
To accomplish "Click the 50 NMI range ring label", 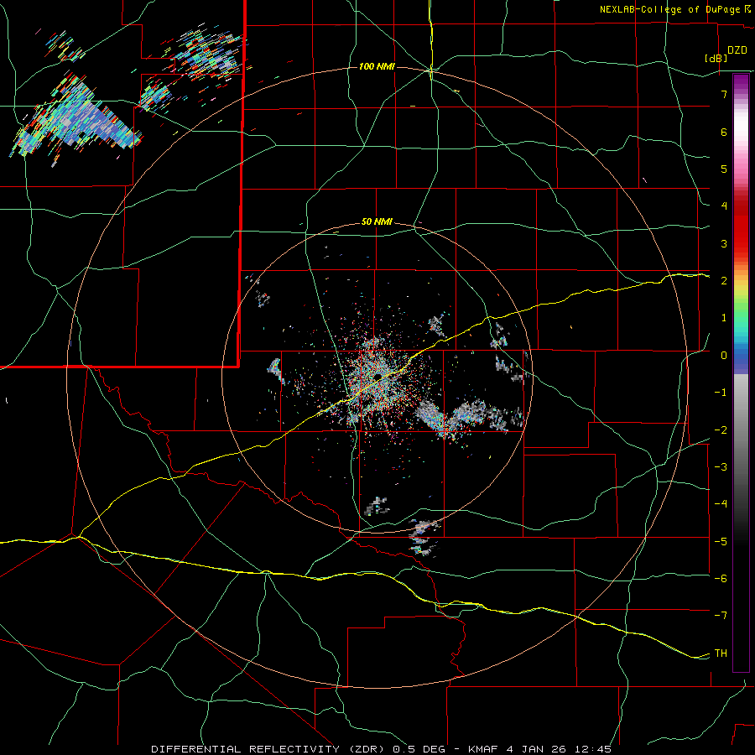I will pos(377,222).
